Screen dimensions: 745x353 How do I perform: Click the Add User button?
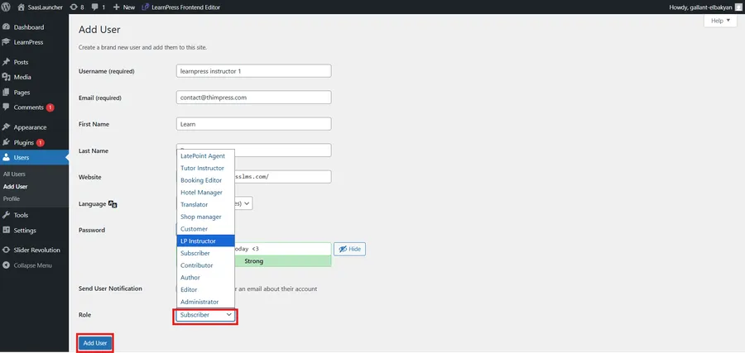(x=95, y=343)
